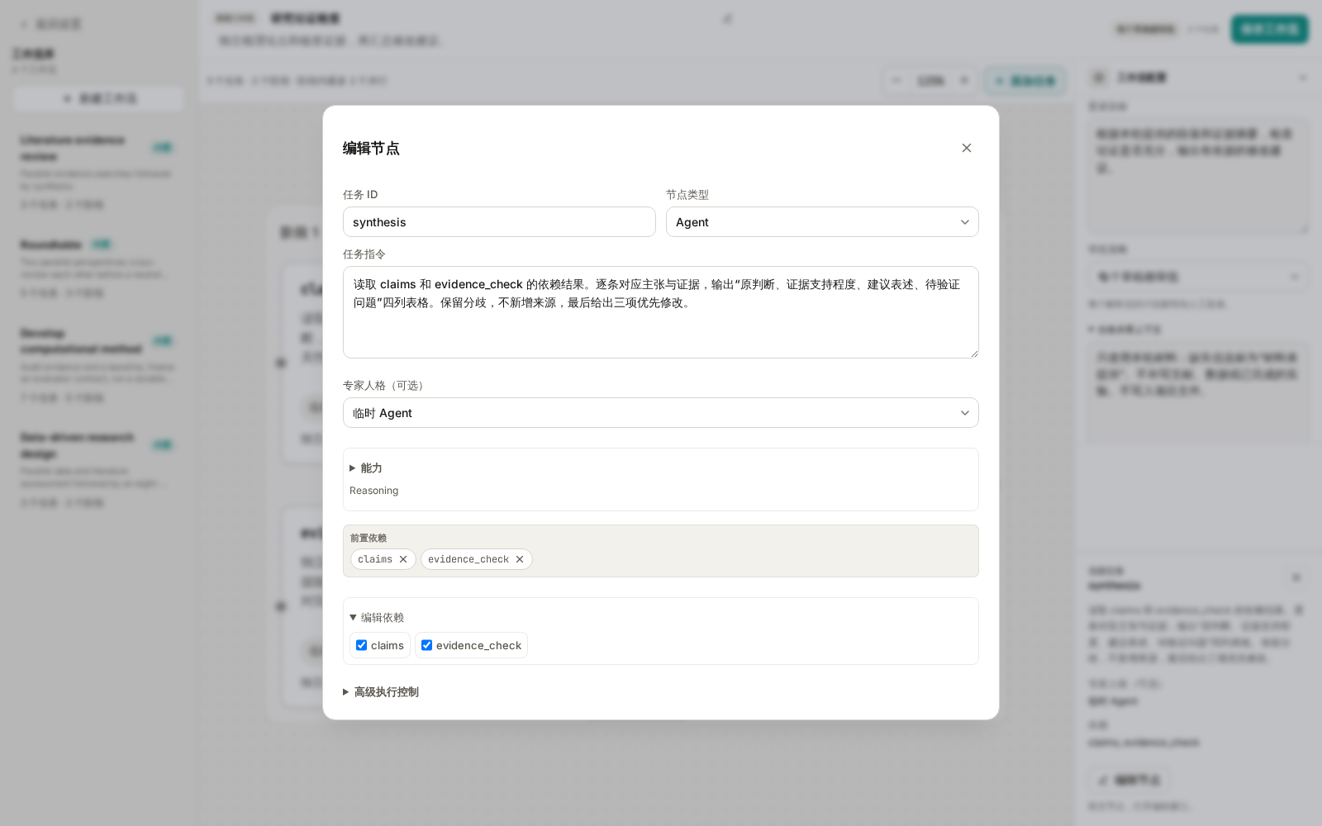1322x826 pixels.
Task: Expand 高级执行控制 section
Action: point(381,692)
